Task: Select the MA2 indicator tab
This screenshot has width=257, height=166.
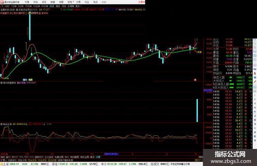Action: [x=67, y=157]
